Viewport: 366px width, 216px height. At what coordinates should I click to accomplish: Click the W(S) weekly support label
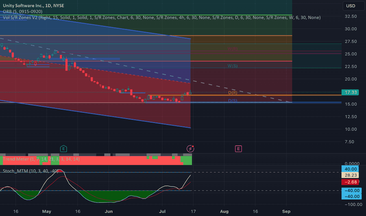pyautogui.click(x=232, y=66)
